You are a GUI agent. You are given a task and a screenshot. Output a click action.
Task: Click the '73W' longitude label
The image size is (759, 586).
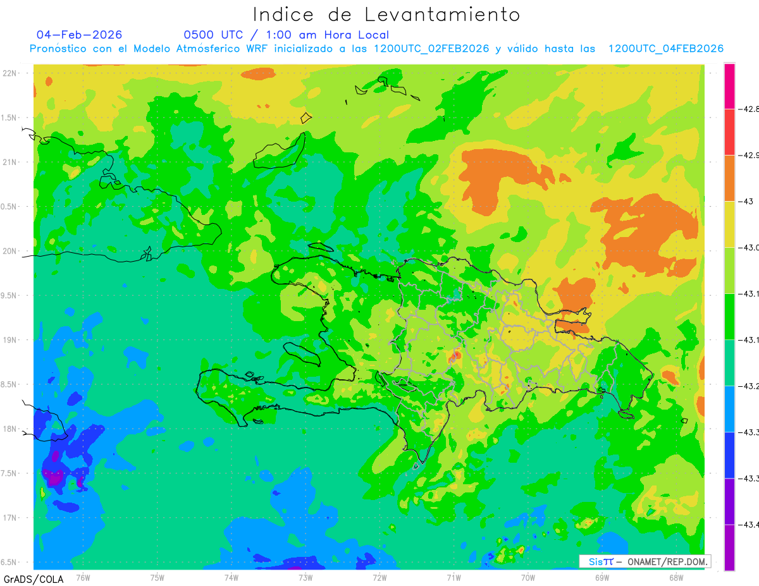305,577
